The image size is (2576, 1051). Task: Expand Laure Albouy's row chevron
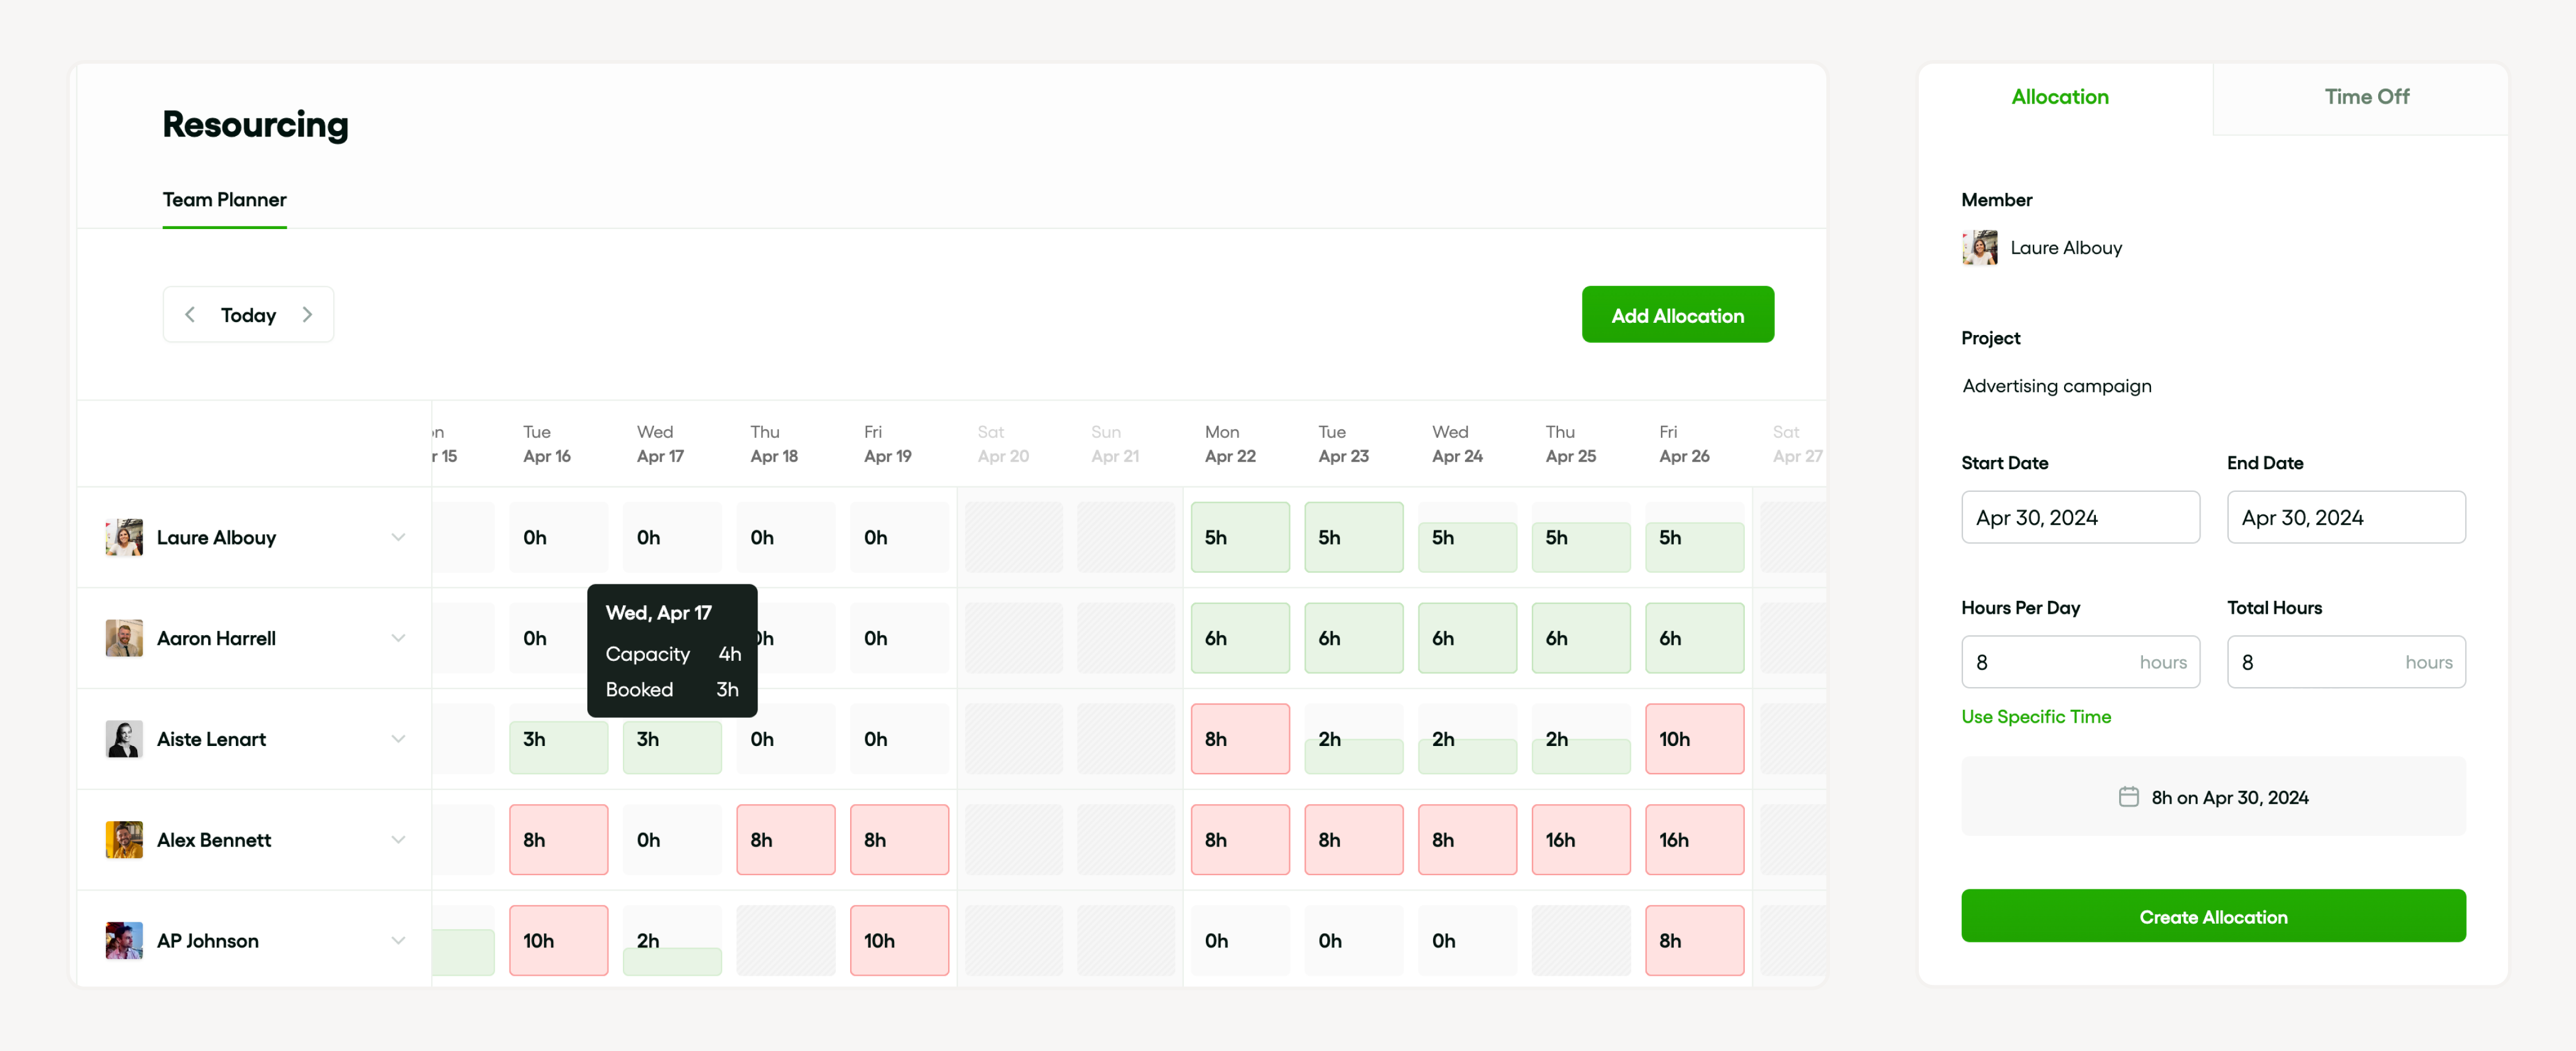[398, 537]
